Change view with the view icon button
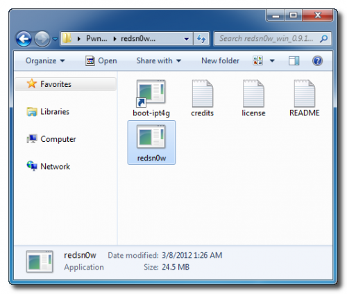Image resolution: width=347 pixels, height=294 pixels. click(x=258, y=60)
